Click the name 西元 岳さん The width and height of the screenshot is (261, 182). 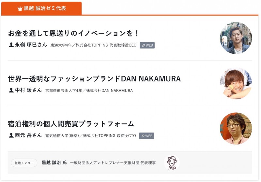click(28, 135)
